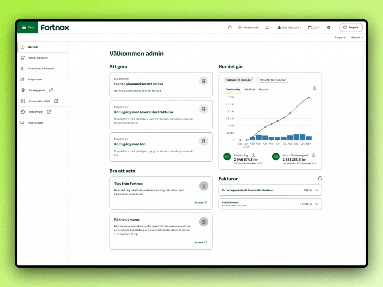Expand the Register menu
Viewport: 383px width, 287px height.
click(x=357, y=37)
